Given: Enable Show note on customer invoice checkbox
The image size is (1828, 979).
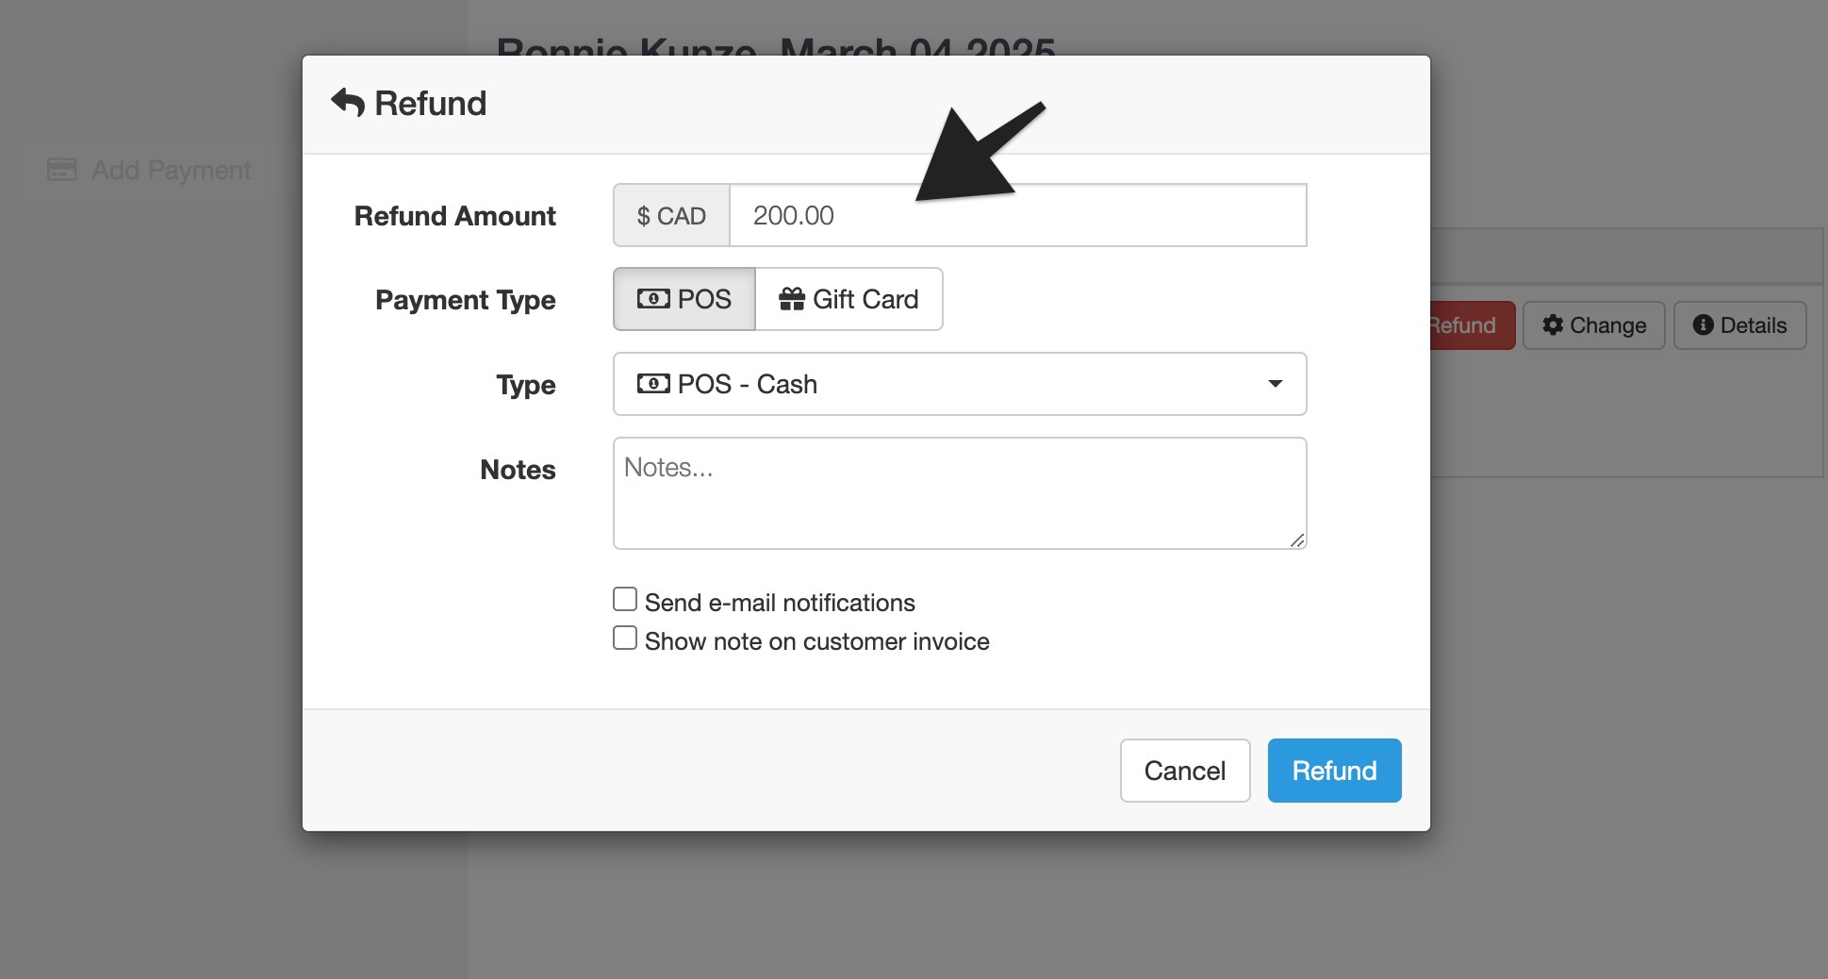Looking at the screenshot, I should pyautogui.click(x=625, y=639).
